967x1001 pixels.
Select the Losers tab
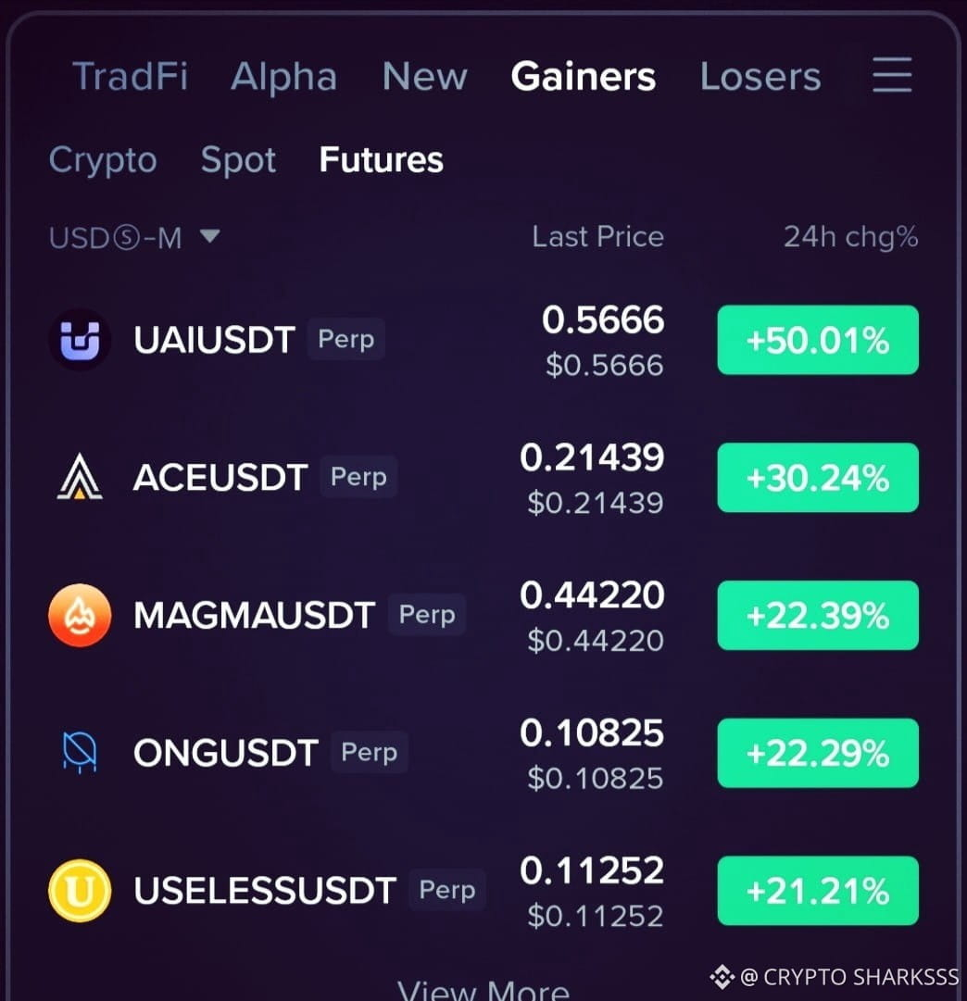[760, 77]
